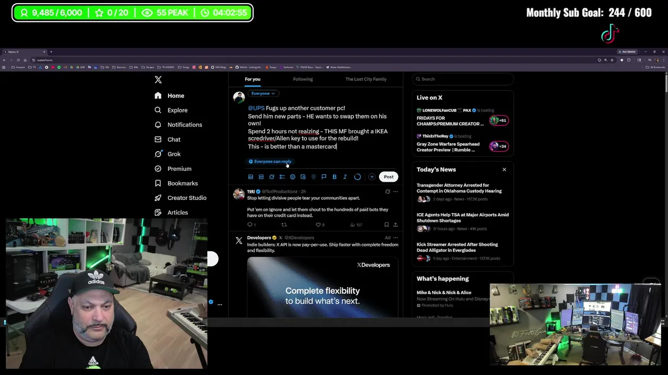Schedule the post
Image resolution: width=668 pixels, height=375 pixels.
303,177
